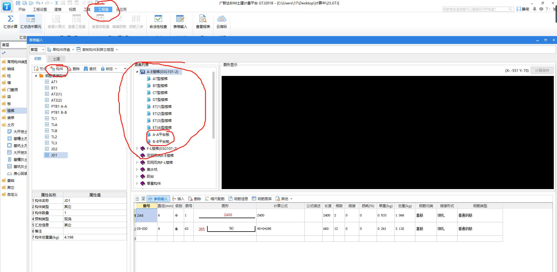Select 楼梯 in left component sidebar
The height and width of the screenshot is (272, 557).
click(11, 111)
